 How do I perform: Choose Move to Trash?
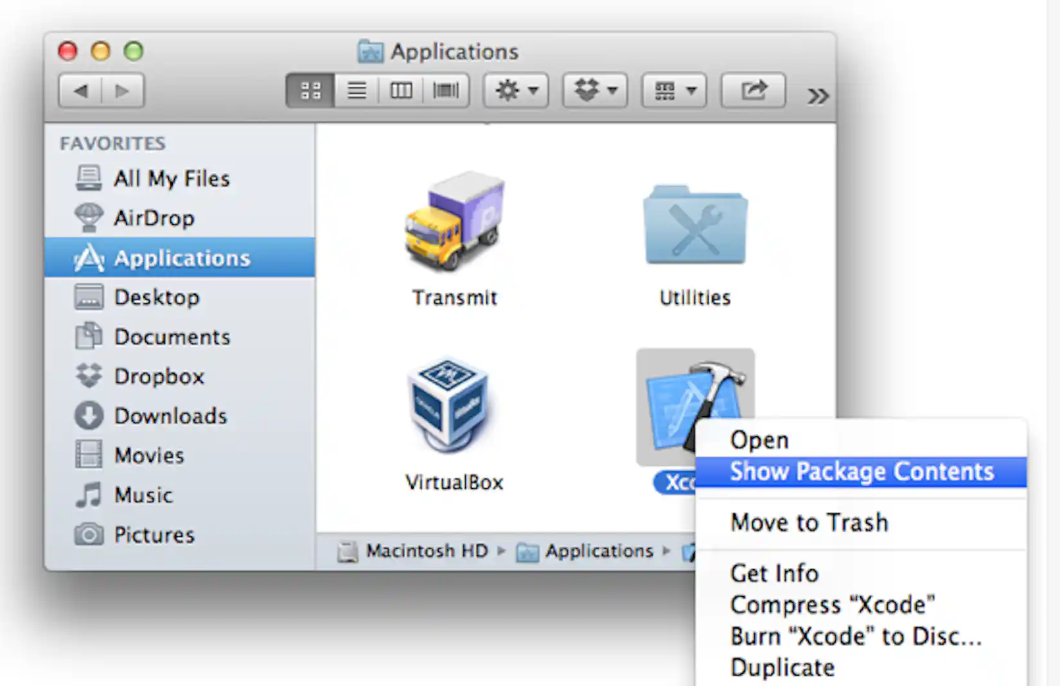(861, 523)
